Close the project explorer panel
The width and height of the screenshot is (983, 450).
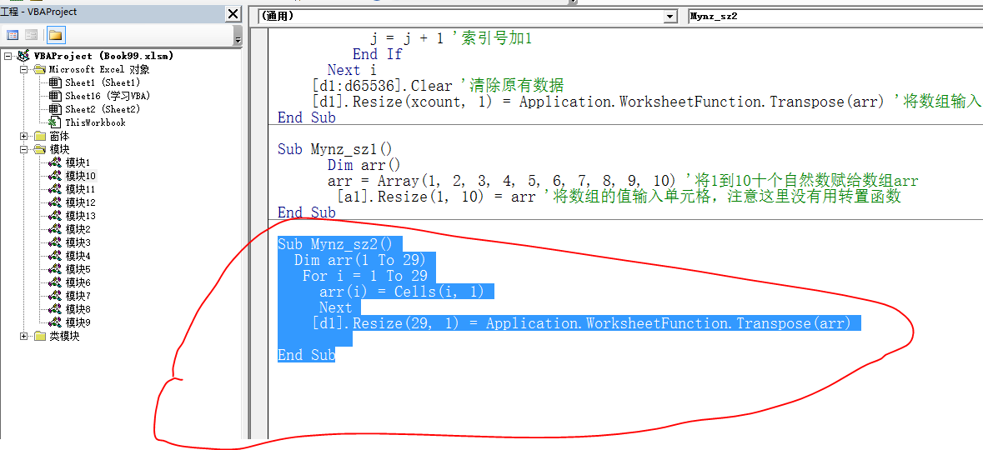pos(233,14)
